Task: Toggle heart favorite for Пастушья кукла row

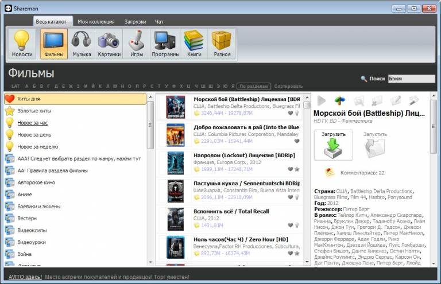Action: (291, 197)
